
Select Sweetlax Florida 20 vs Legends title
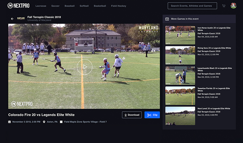214,90
